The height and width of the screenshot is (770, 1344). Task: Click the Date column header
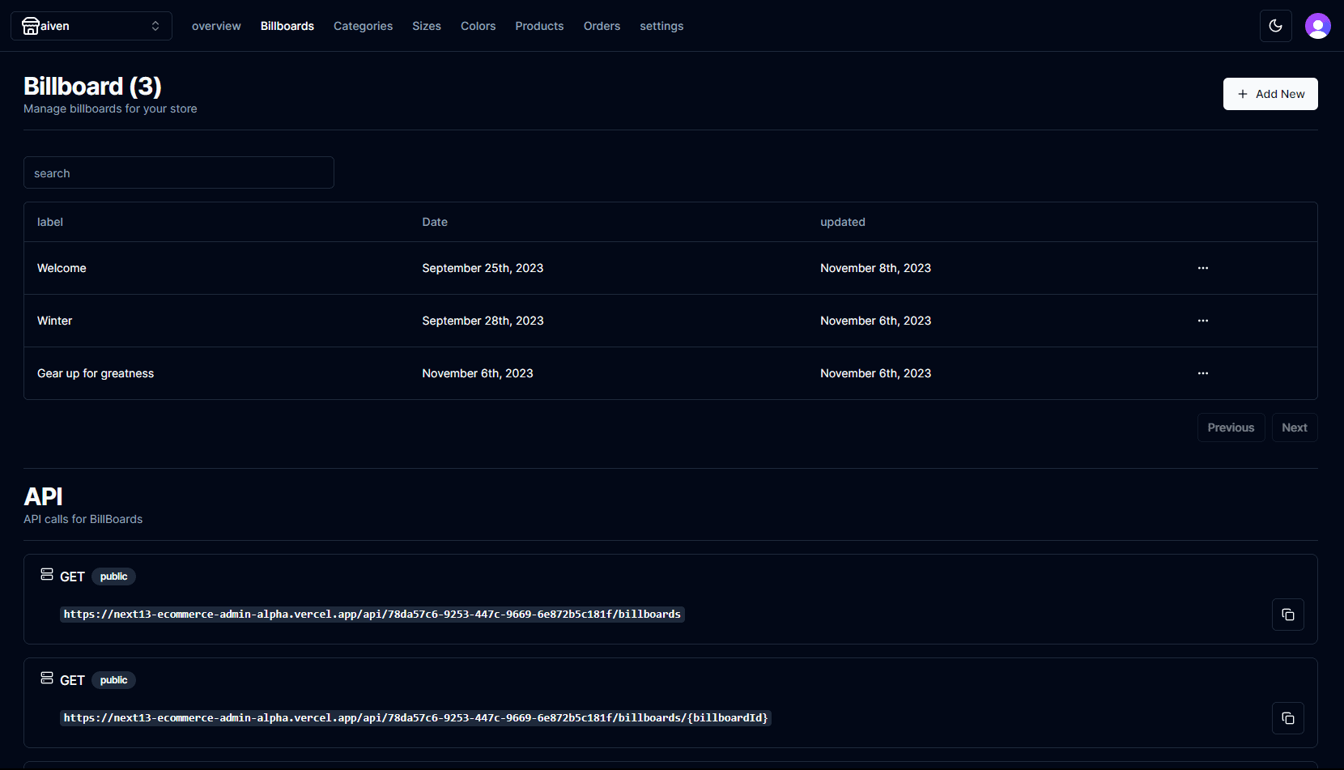pyautogui.click(x=435, y=222)
